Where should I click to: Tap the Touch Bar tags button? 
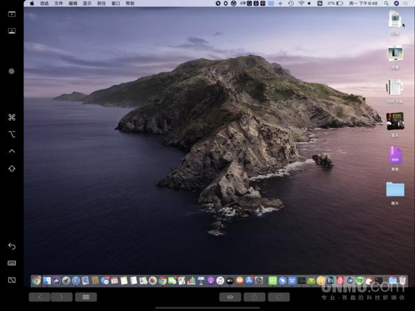click(279, 297)
